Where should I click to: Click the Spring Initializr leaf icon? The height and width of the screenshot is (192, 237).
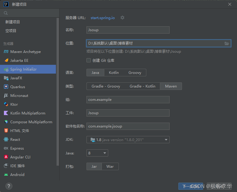[x=6, y=69]
